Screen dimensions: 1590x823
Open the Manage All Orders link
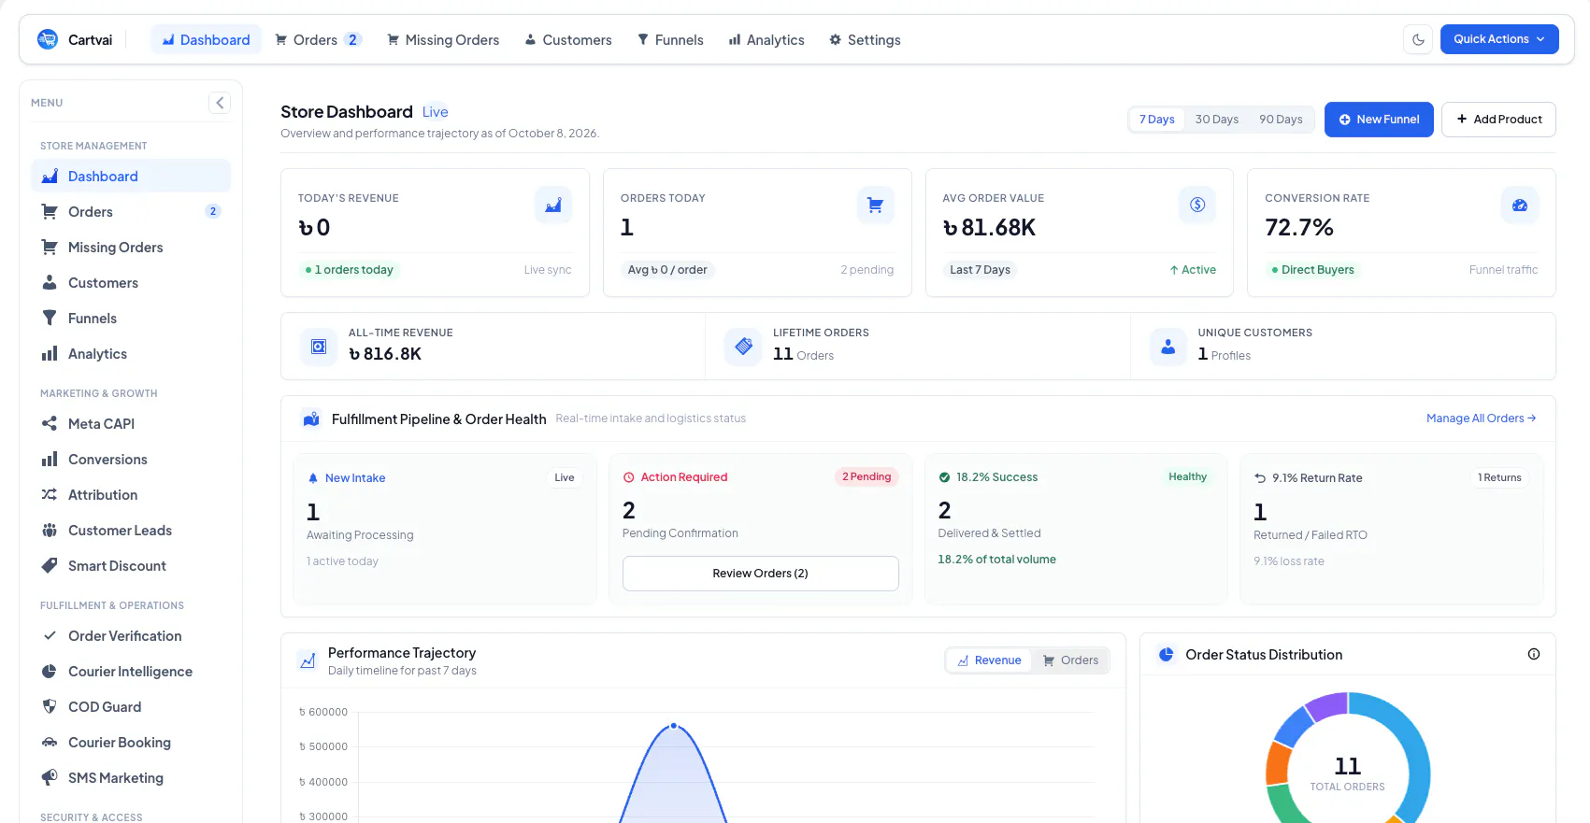1481,419
